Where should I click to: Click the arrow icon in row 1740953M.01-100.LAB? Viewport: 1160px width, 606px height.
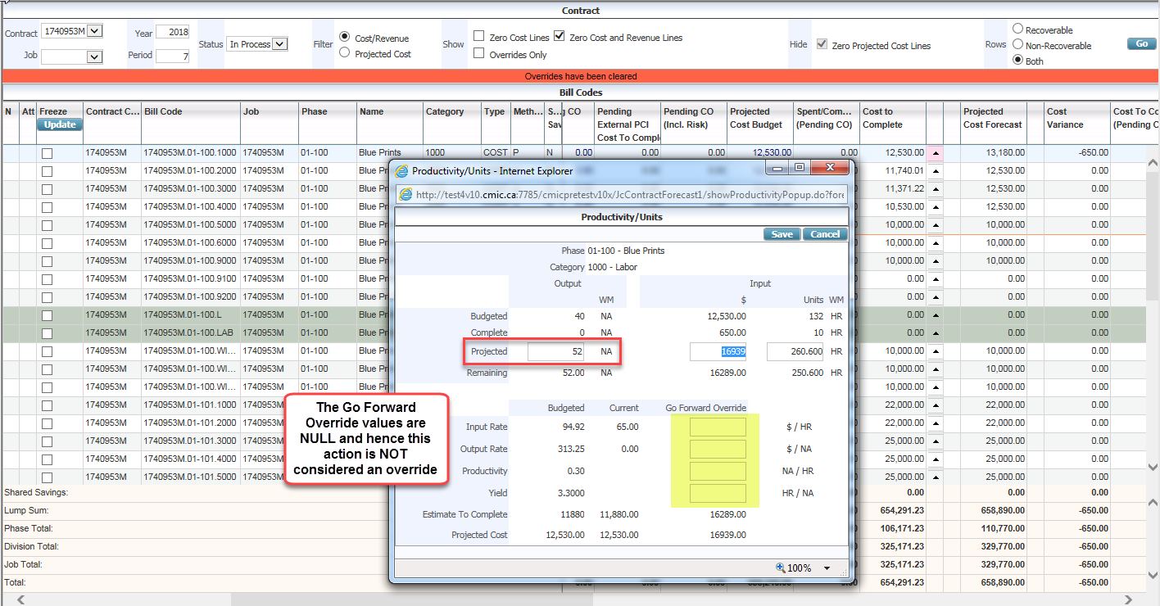936,332
